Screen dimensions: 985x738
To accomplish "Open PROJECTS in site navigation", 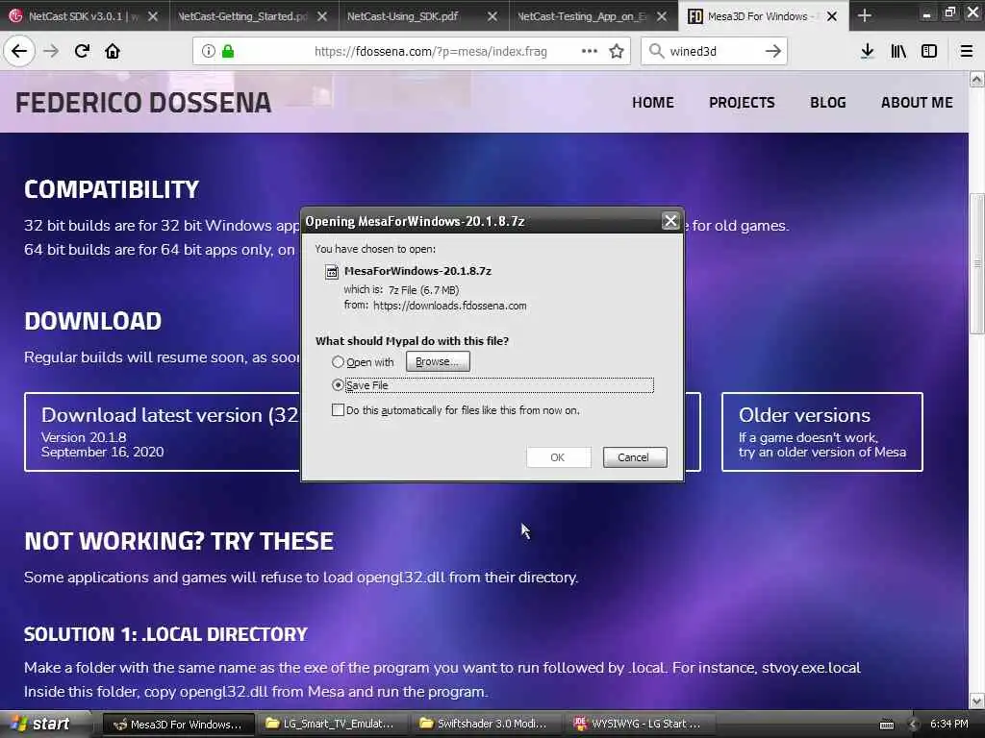I will [742, 102].
